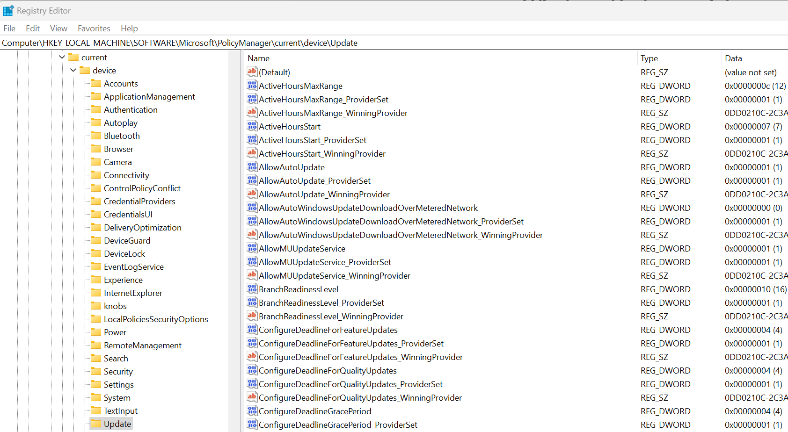788x432 pixels.
Task: Collapse the device key node
Action: click(73, 70)
